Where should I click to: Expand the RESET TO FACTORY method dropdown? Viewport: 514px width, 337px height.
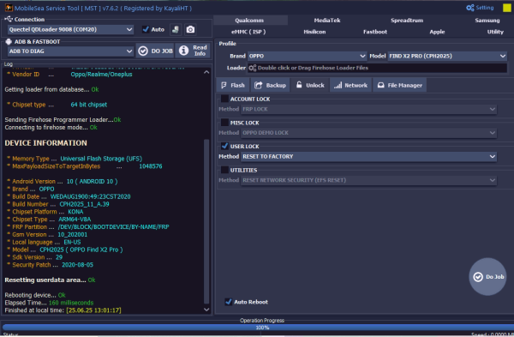(x=368, y=157)
